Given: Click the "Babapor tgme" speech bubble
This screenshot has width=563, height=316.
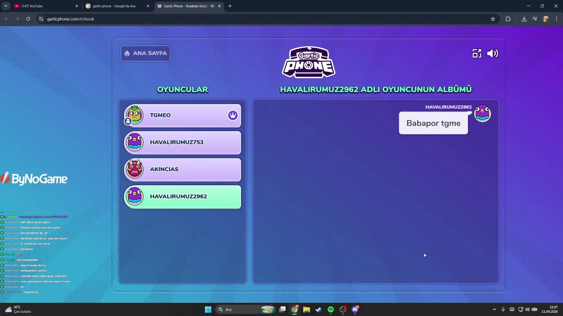Looking at the screenshot, I should coord(433,123).
